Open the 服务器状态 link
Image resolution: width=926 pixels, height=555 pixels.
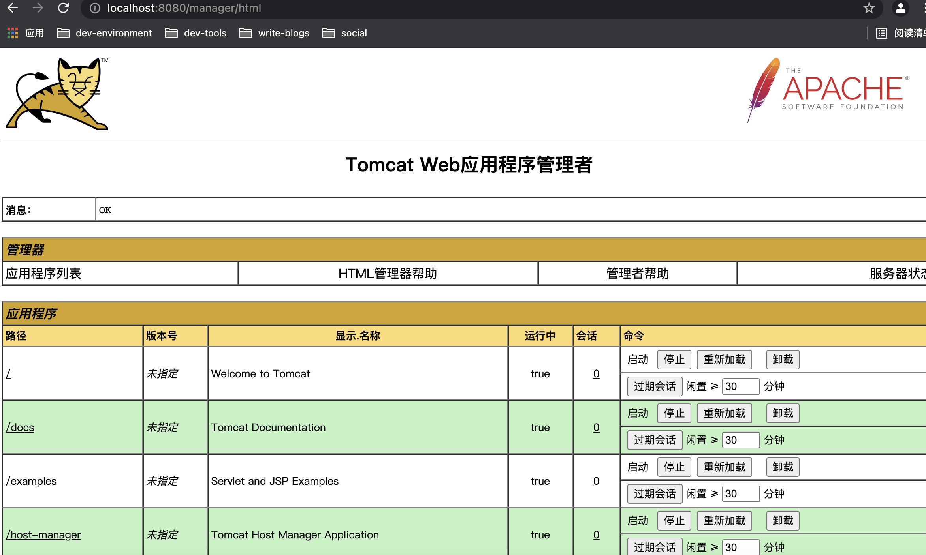tap(898, 273)
